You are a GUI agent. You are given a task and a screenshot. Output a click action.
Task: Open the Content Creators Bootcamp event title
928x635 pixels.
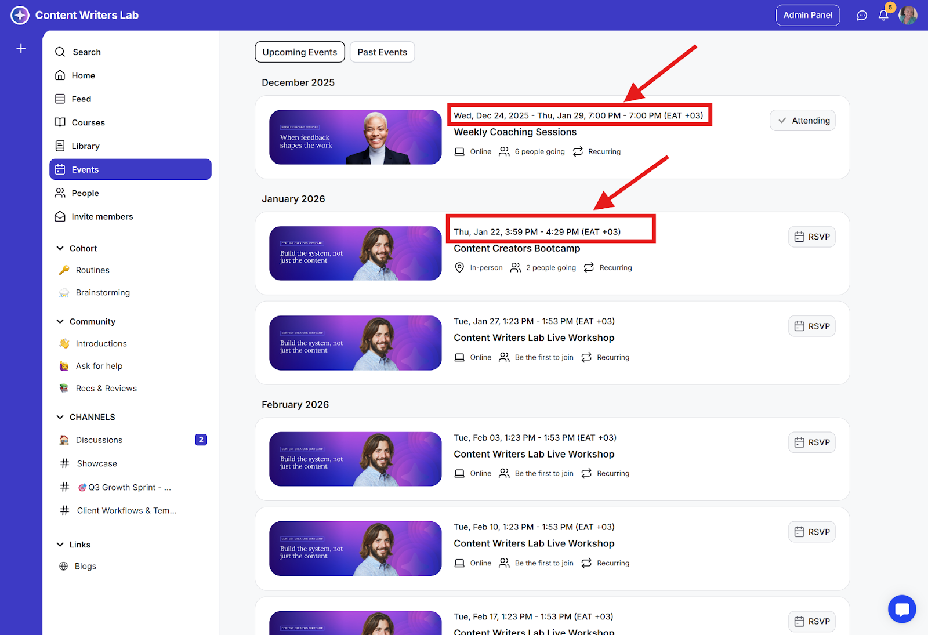(x=517, y=248)
